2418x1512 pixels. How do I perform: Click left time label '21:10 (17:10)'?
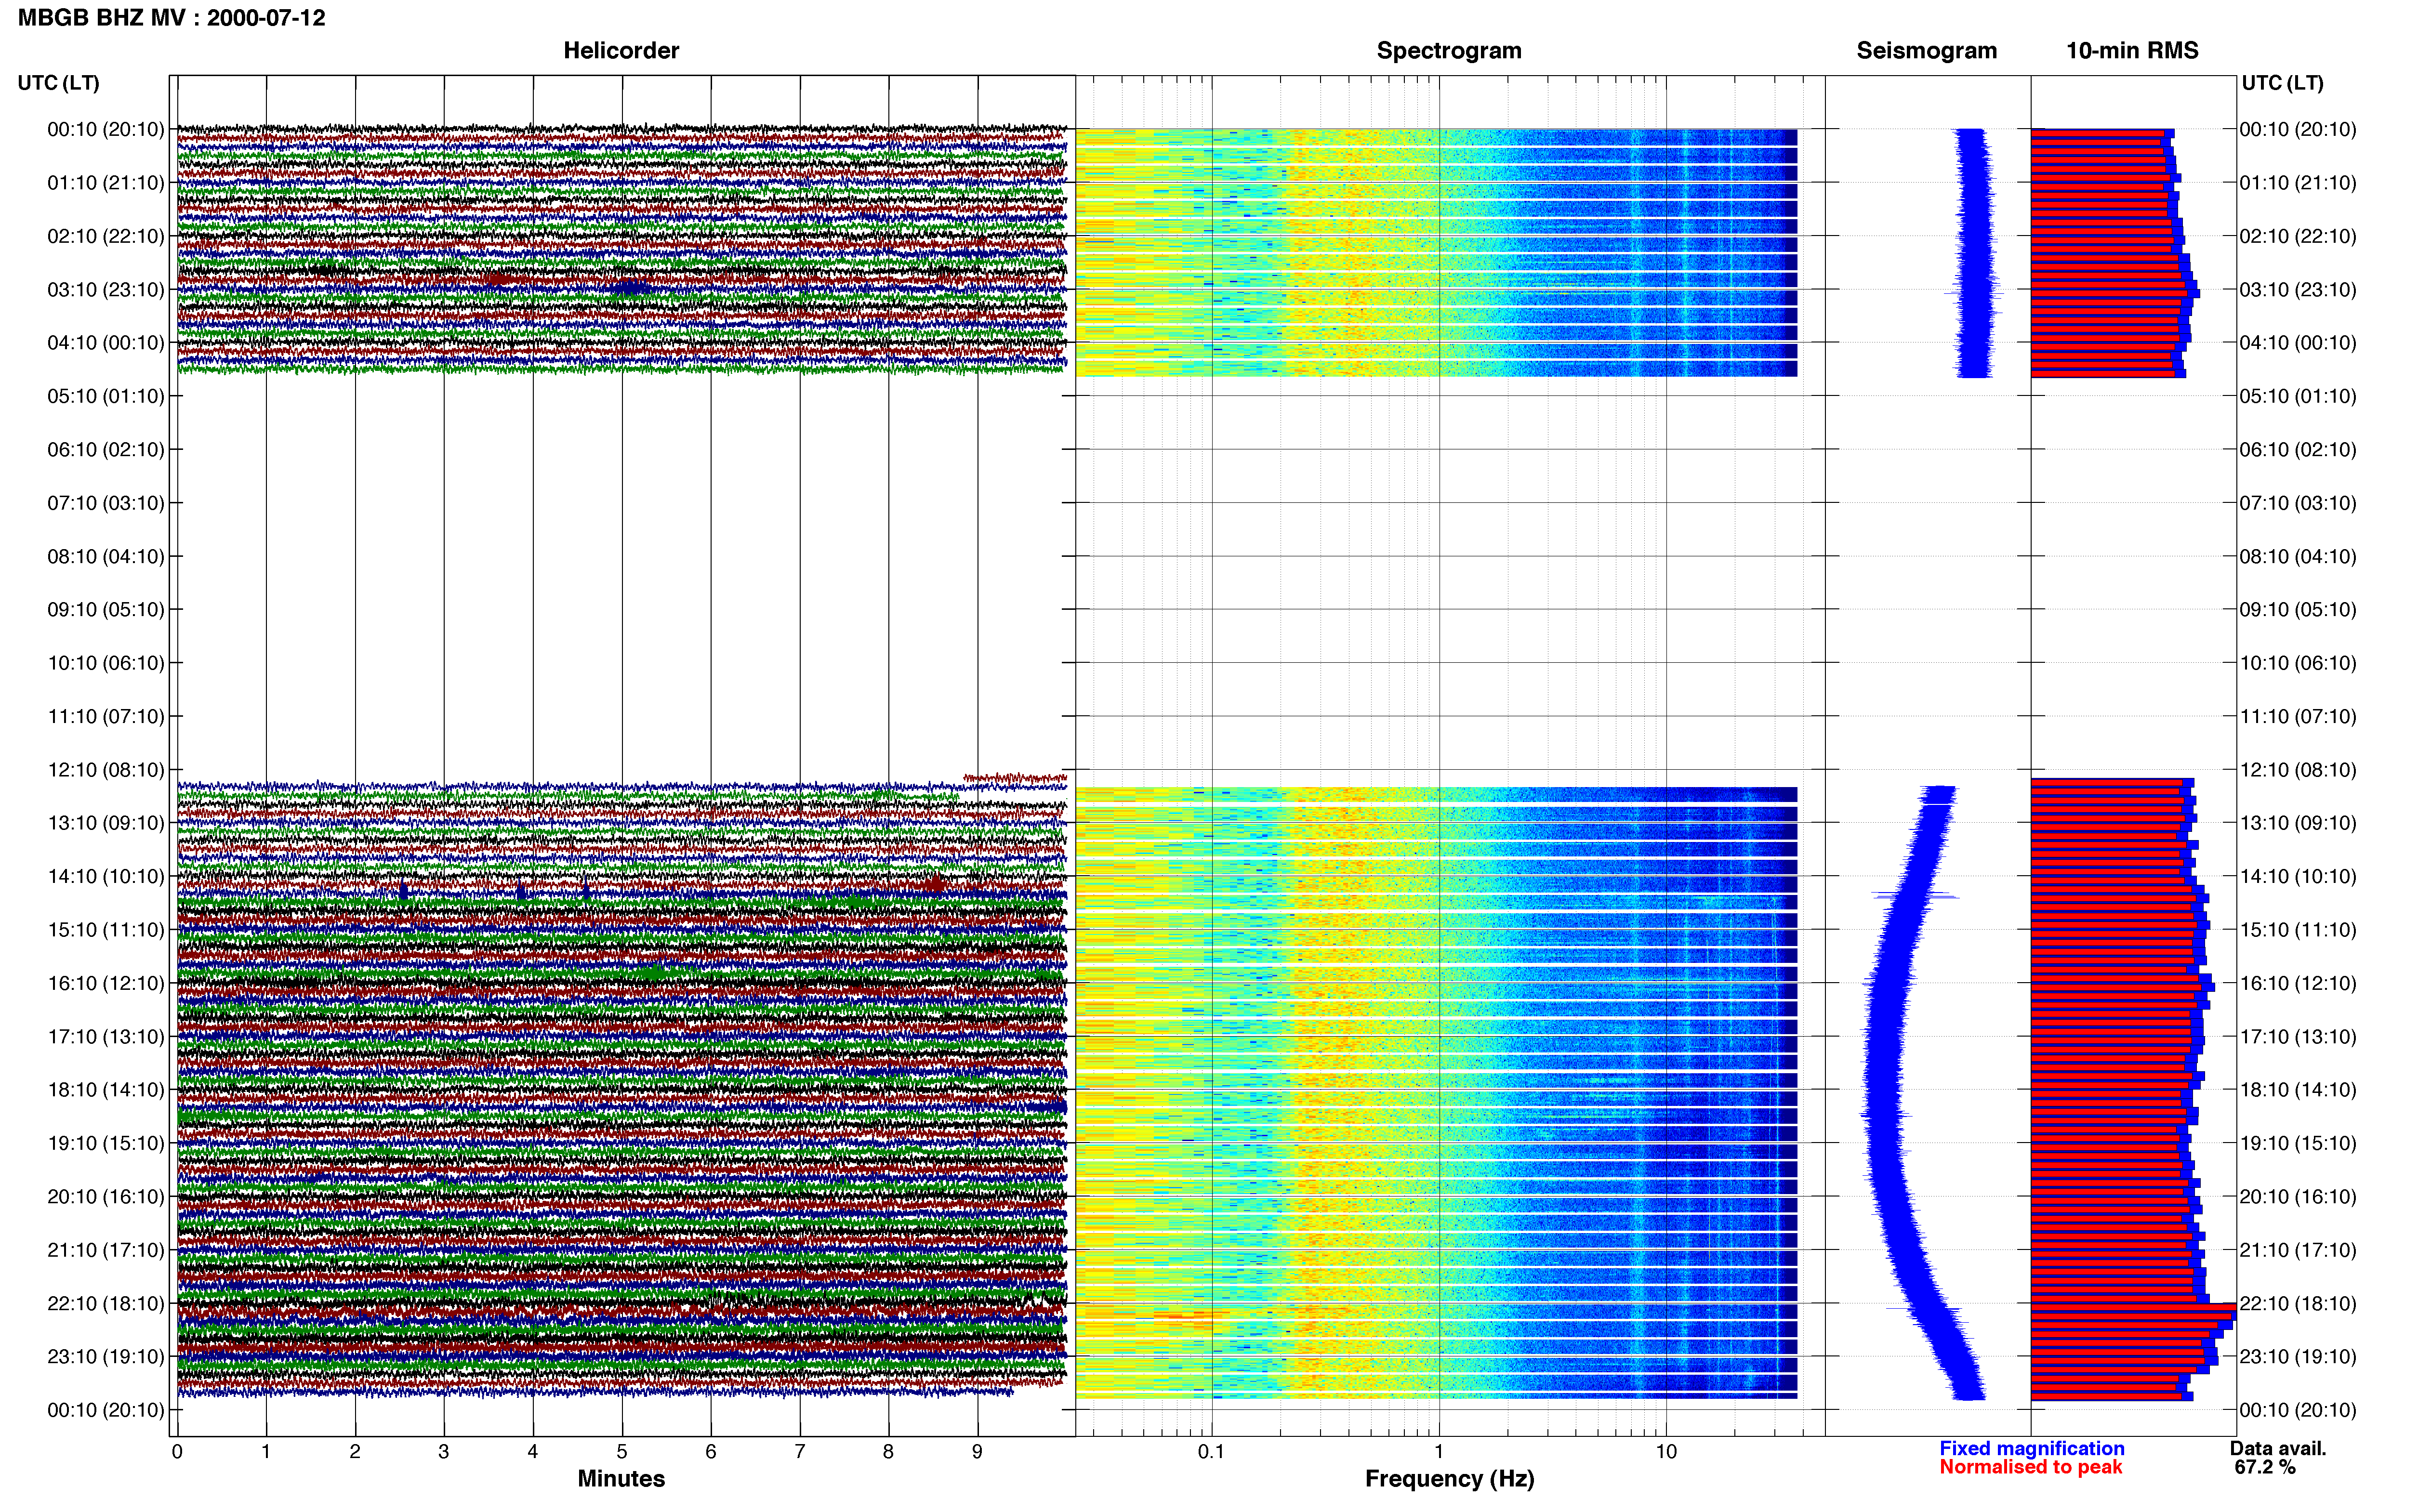click(106, 1250)
